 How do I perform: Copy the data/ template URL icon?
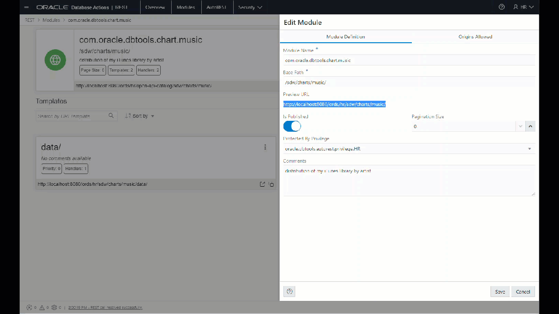point(271,184)
